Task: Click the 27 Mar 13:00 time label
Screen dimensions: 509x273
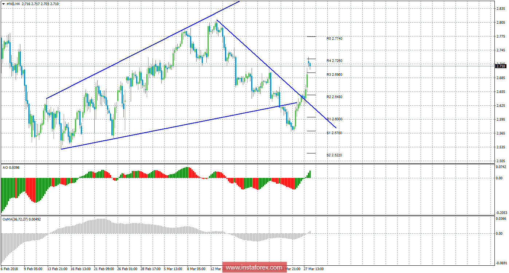Action: coord(314,269)
